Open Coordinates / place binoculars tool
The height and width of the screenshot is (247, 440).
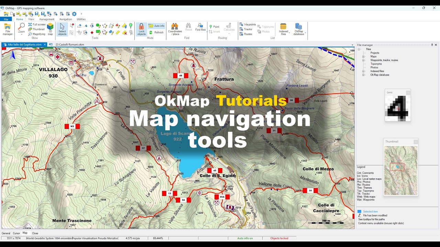tap(175, 30)
